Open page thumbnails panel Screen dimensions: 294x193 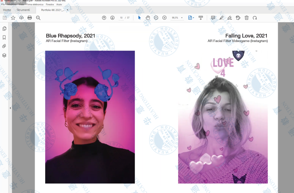coord(4,29)
